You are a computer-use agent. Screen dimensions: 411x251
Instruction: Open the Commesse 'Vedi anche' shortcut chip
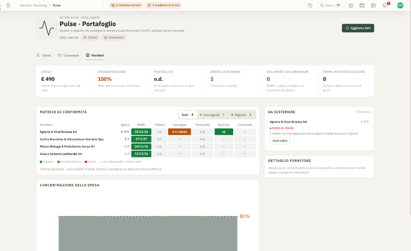pyautogui.click(x=114, y=37)
